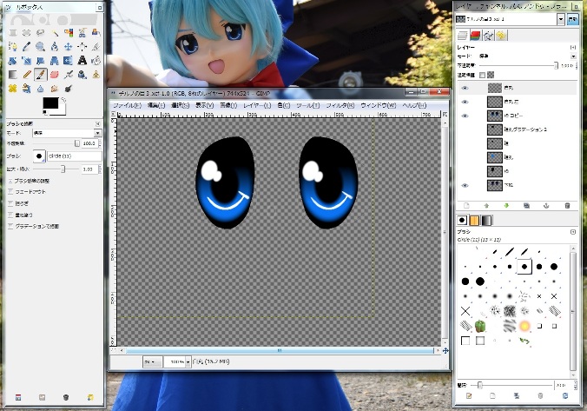Viewport: 587px width, 411px height.
Task: Lower layer with green down arrow
Action: pos(506,206)
